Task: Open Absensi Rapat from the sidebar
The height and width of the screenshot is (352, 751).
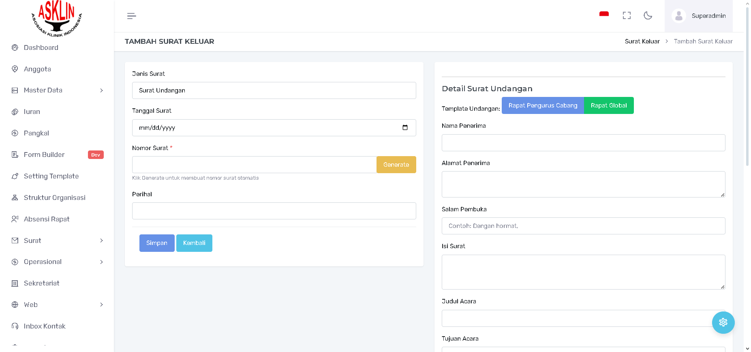Action: coord(47,219)
